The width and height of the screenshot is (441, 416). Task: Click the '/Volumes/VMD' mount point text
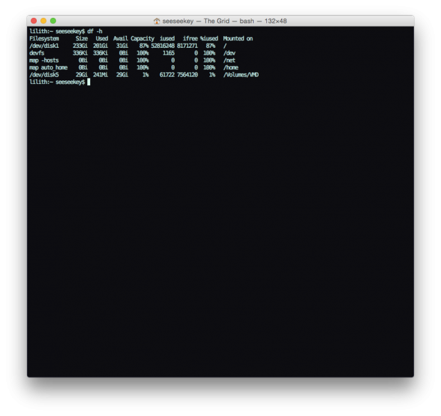pyautogui.click(x=241, y=74)
